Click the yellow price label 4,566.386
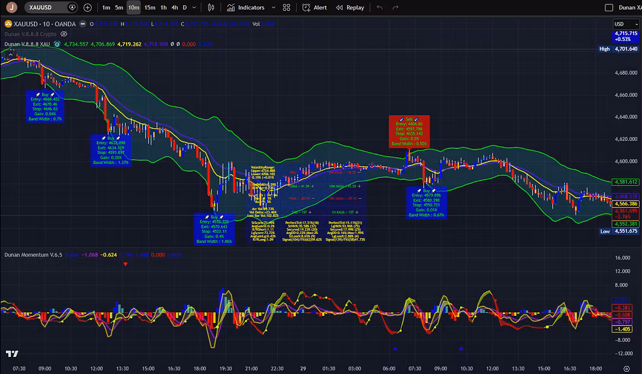The image size is (642, 374). [x=625, y=204]
